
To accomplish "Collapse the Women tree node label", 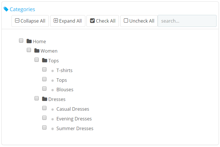I will [49, 51].
